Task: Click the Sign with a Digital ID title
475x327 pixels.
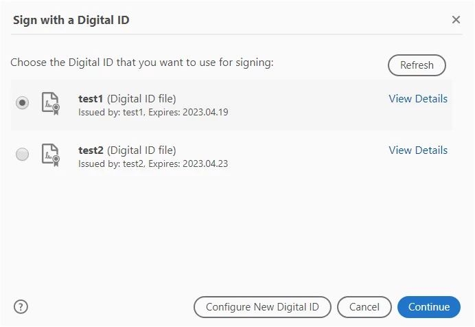Action: [x=71, y=20]
